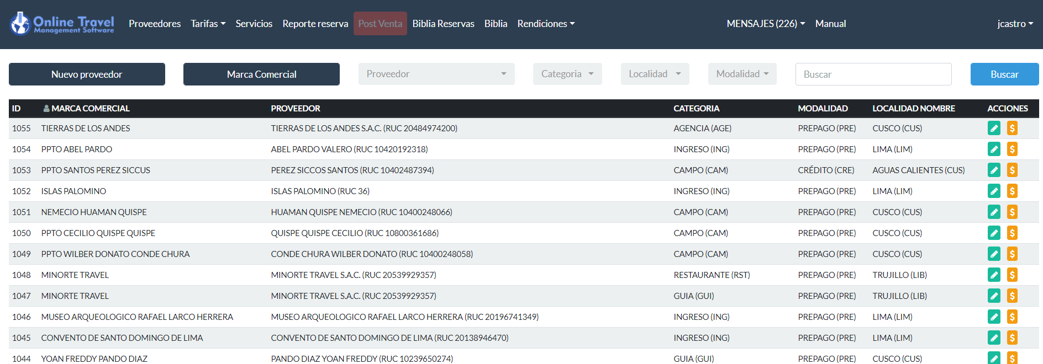Screen dimensions: 1043x364
Task: Open Biblia Reservas page
Action: click(443, 24)
